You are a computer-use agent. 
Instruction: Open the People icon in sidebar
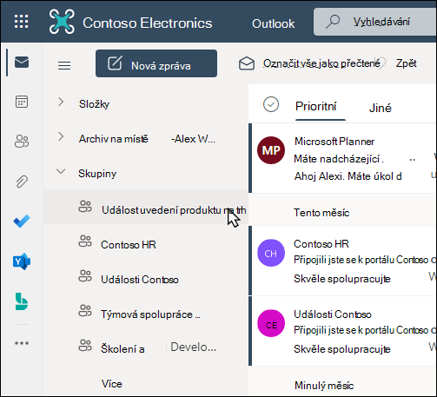coord(22,142)
